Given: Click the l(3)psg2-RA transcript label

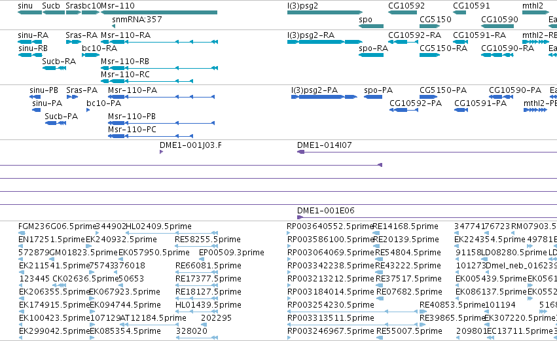Looking at the screenshot, I should tap(311, 35).
